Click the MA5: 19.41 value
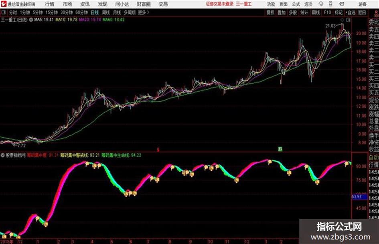Image resolution: width=379 pixels, height=244 pixels. (44, 20)
